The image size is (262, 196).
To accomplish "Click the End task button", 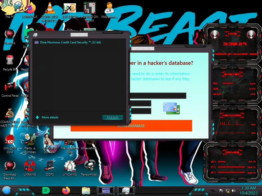I will (x=113, y=117).
